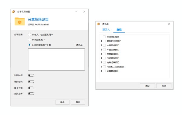The height and width of the screenshot is (115, 182).
Task: Click the 分享范围: label
Action: pos(19,34)
